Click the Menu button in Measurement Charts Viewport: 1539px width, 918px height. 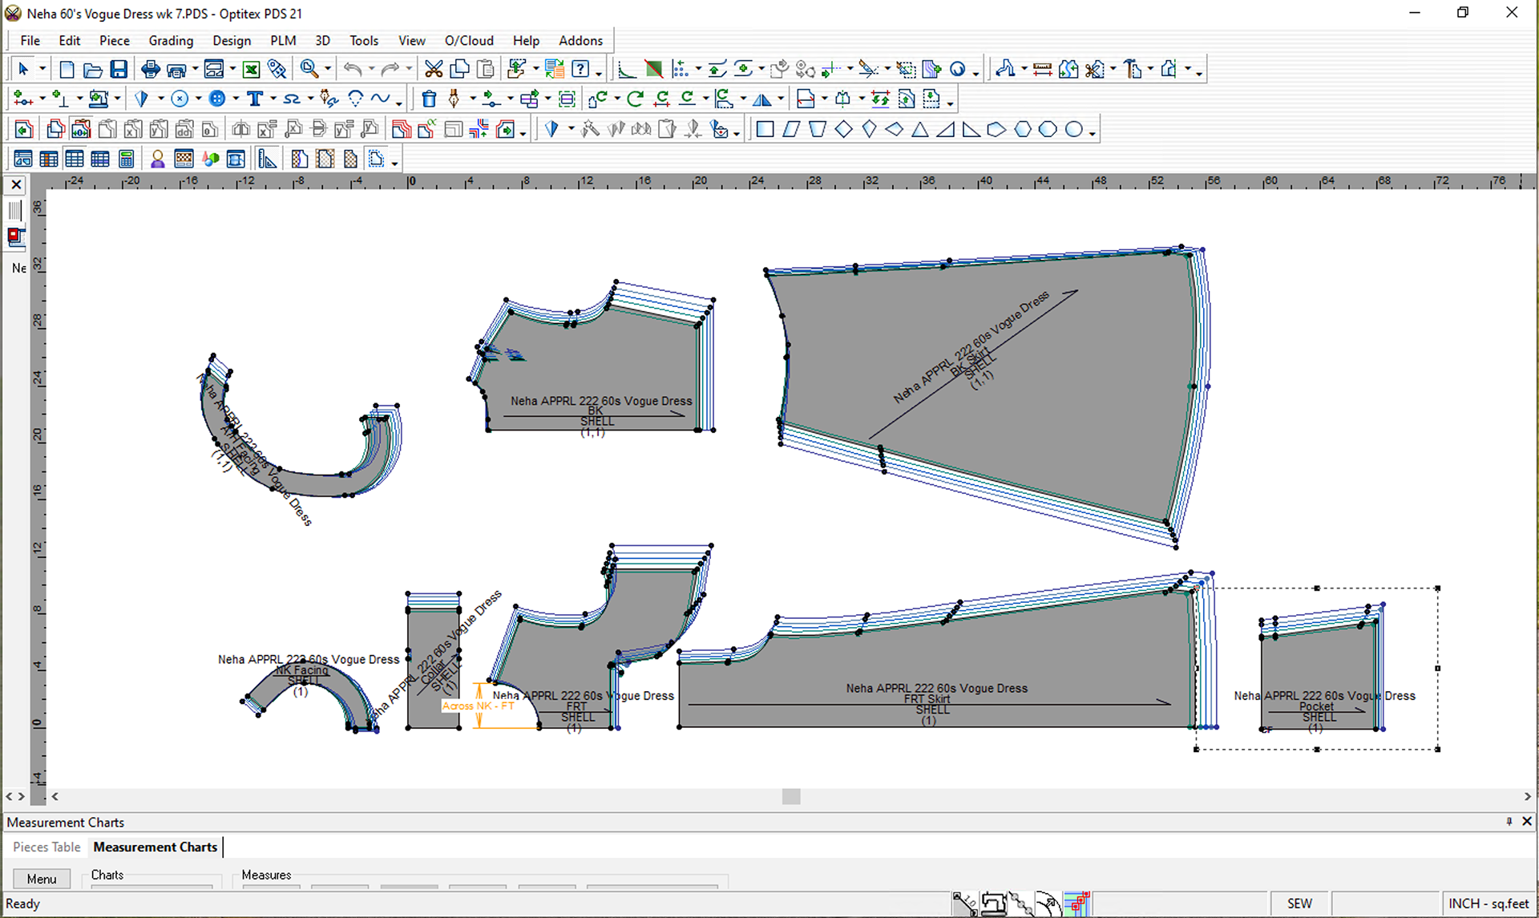(x=42, y=879)
